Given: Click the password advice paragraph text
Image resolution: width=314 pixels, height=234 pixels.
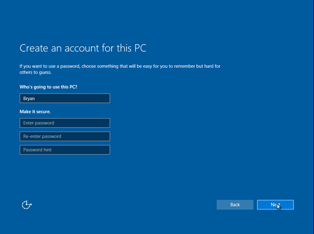Looking at the screenshot, I should click(120, 69).
